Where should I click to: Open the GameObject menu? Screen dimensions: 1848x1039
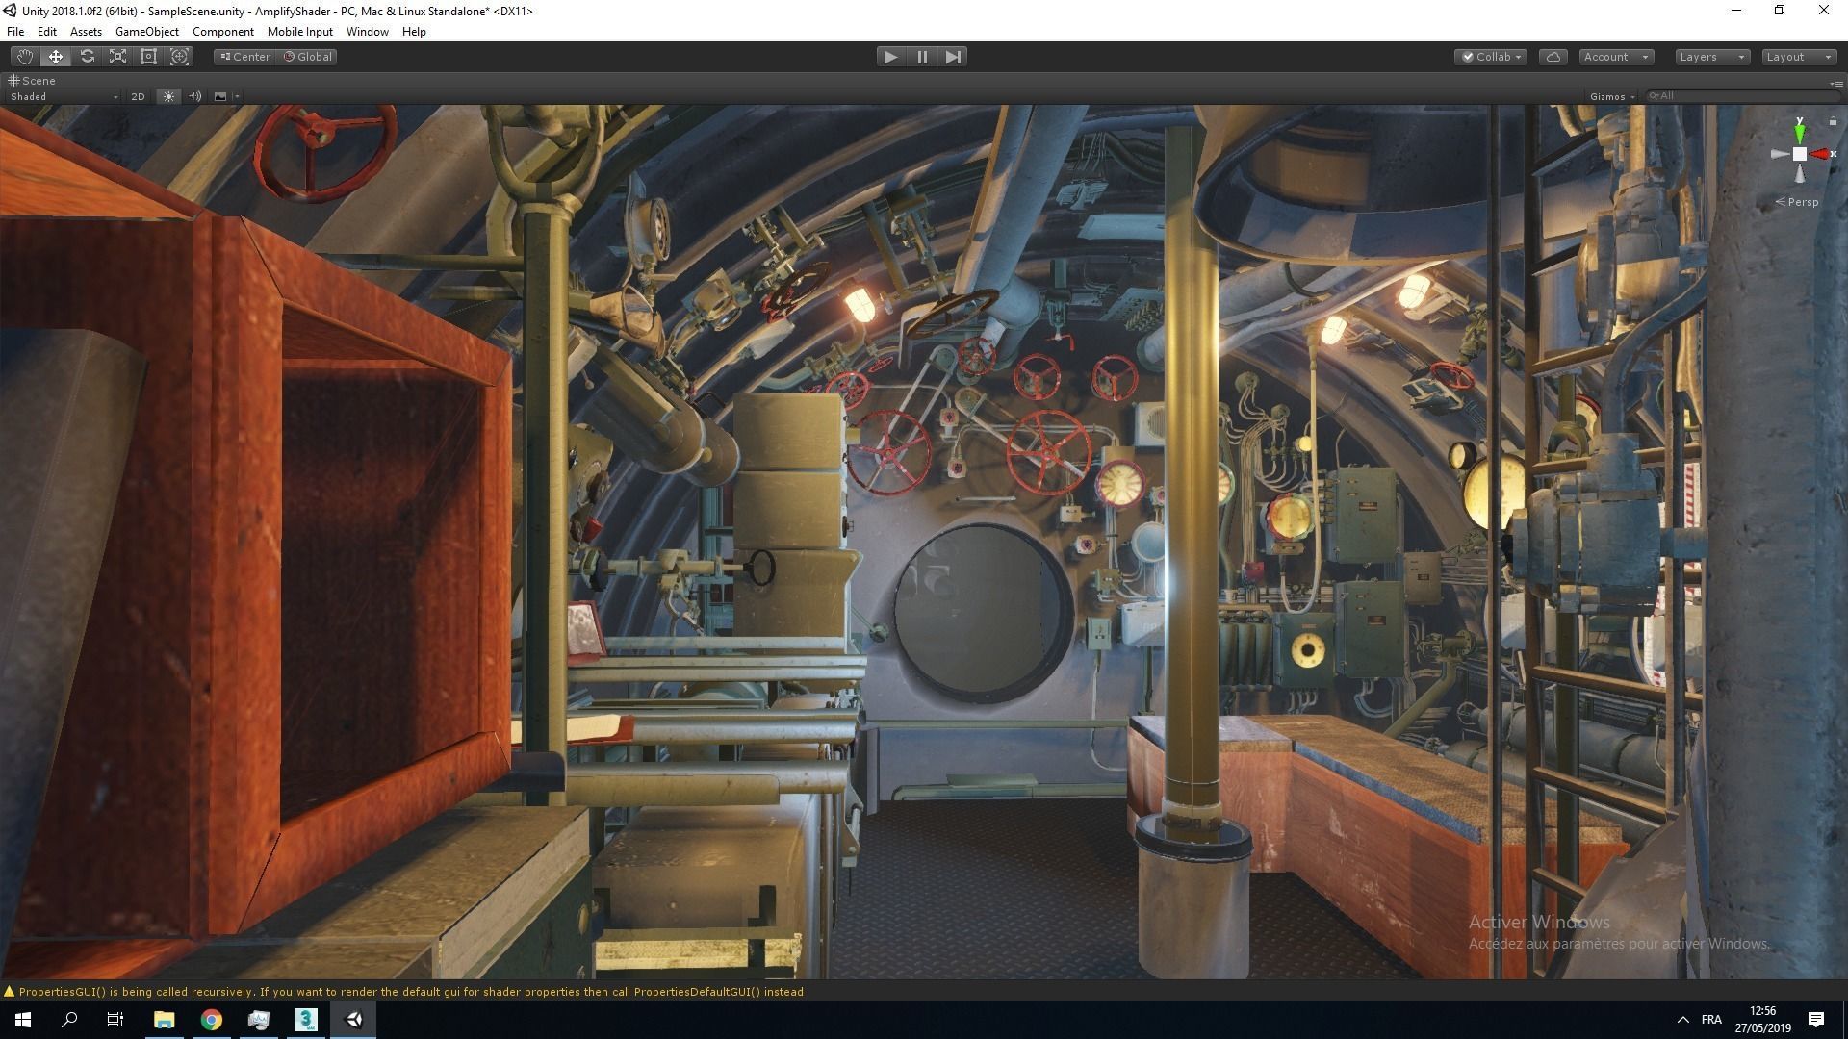click(146, 32)
